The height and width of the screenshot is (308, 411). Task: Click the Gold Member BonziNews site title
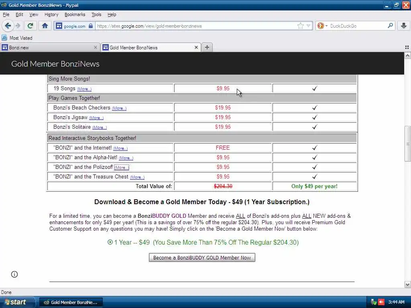(55, 64)
